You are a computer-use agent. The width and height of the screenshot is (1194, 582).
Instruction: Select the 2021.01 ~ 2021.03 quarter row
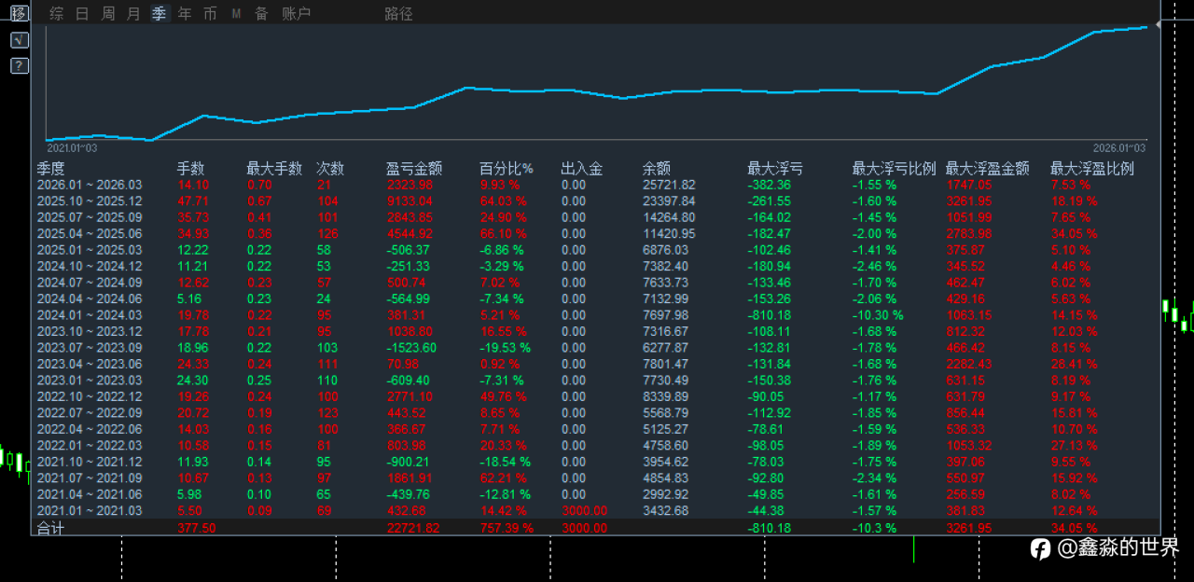pyautogui.click(x=89, y=511)
